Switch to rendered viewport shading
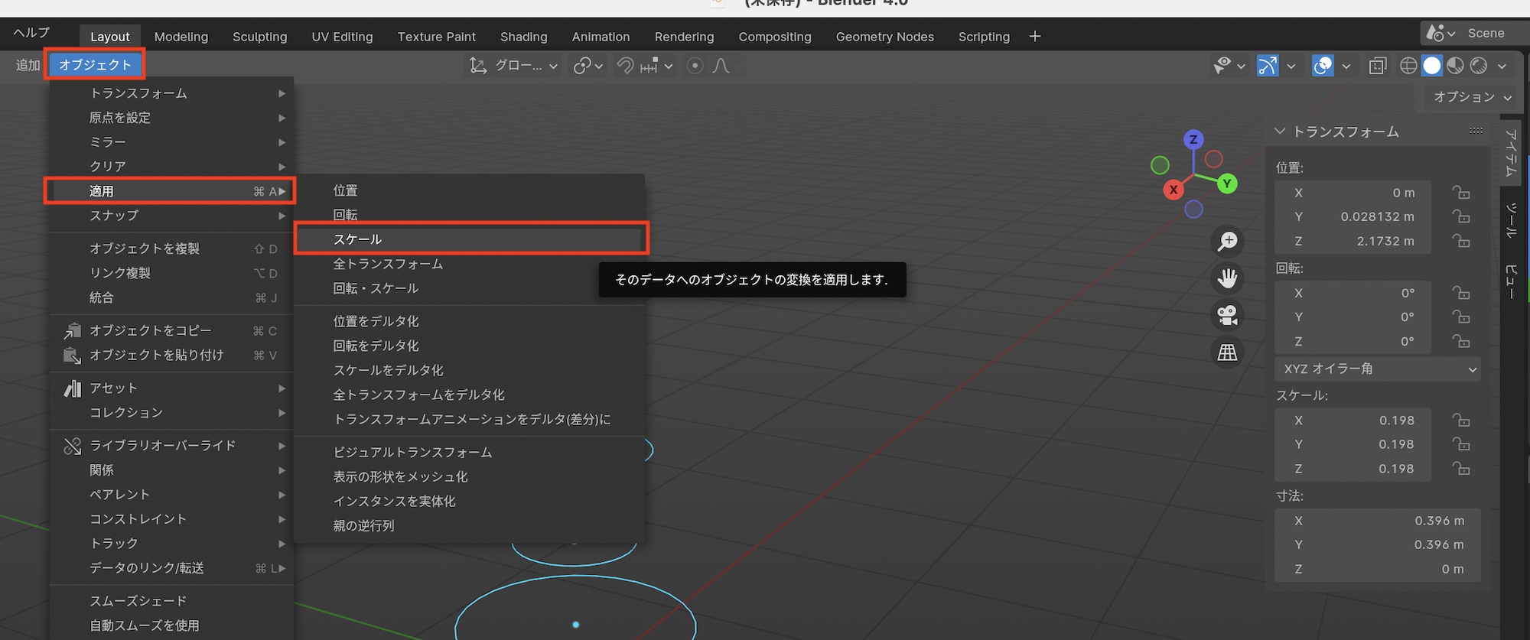The width and height of the screenshot is (1530, 640). pos(1479,66)
